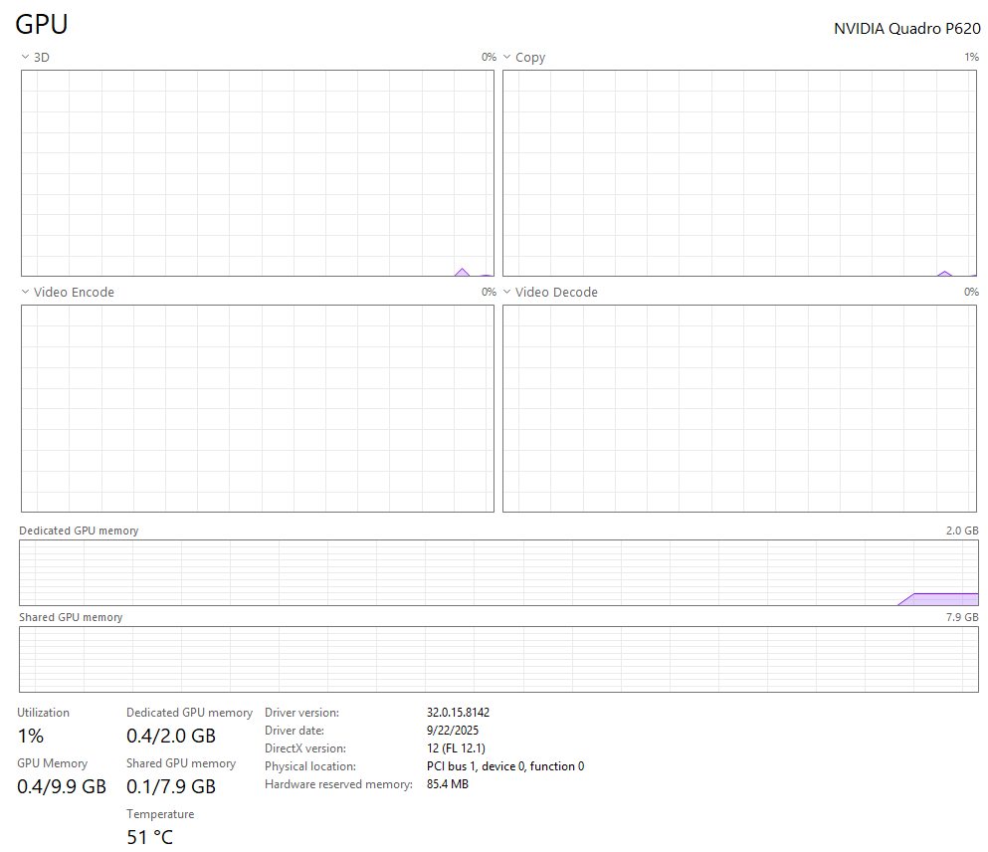Viewport: 988px width, 852px height.
Task: Click the NVIDIA Quadro P620 label
Action: coord(906,29)
